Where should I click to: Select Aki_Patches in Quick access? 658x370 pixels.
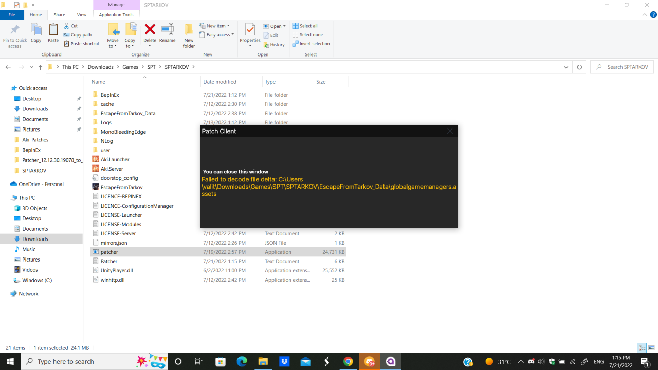35,140
